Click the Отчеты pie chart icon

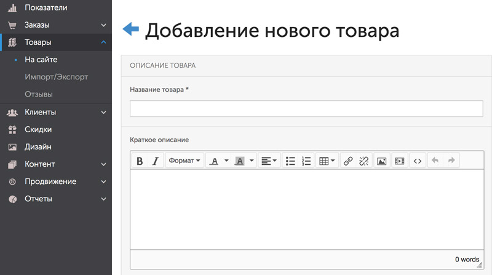pyautogui.click(x=12, y=199)
